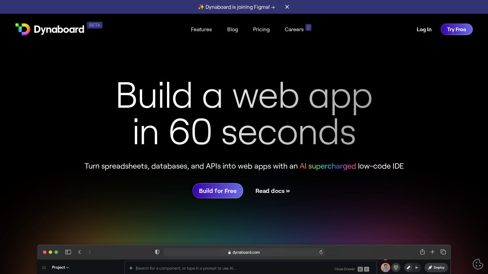
Task: Launch deployment with the rocket Deploy icon
Action: pos(436,267)
